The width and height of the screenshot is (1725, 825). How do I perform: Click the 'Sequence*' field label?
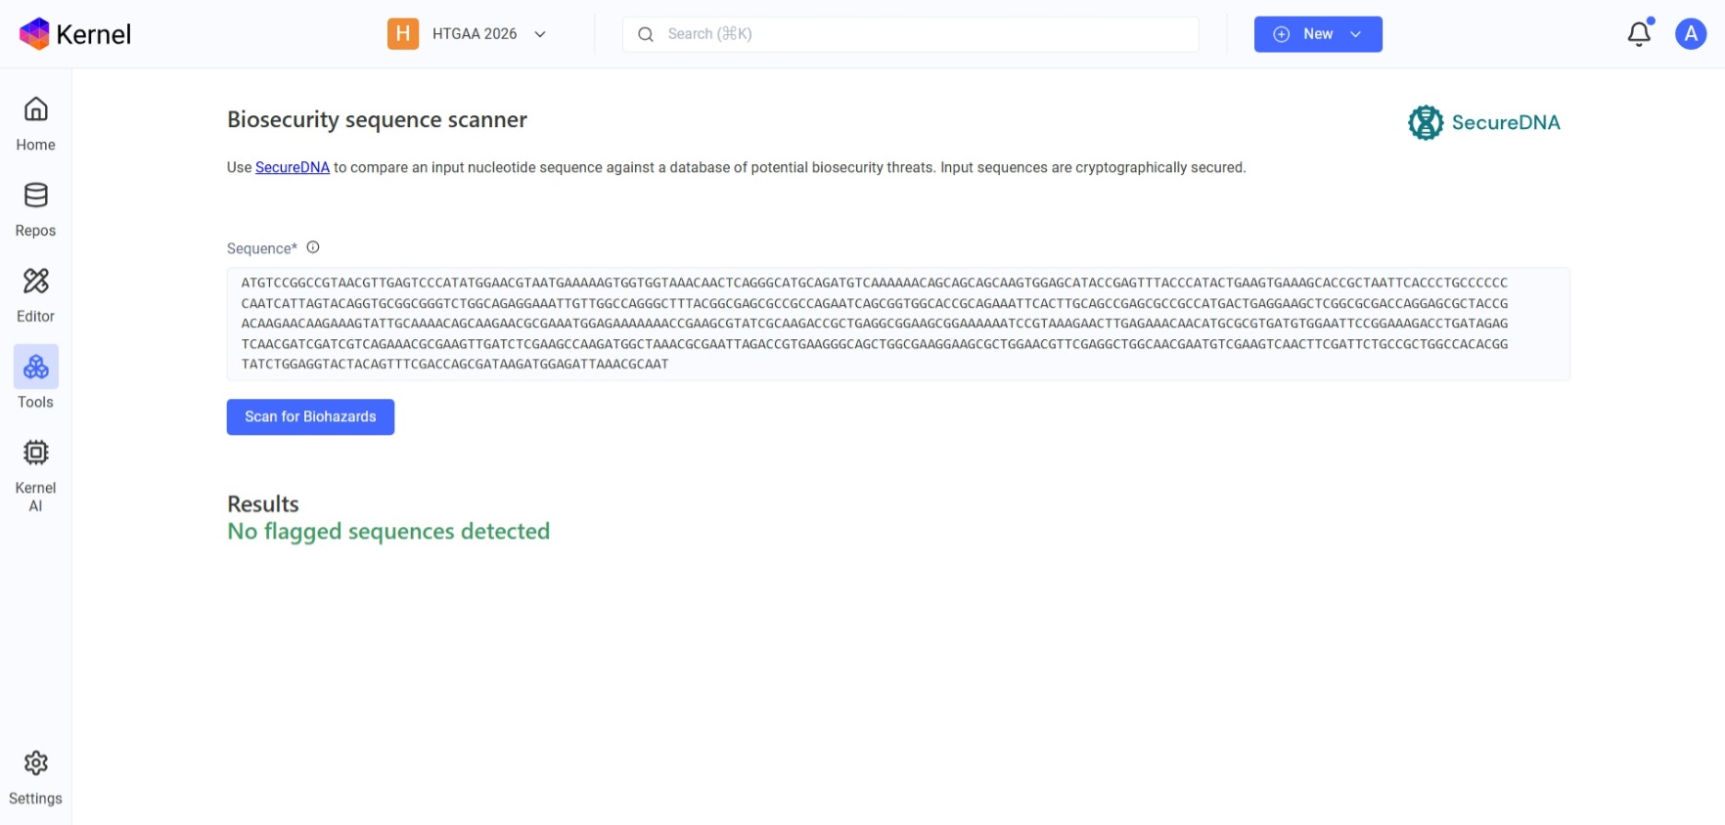pyautogui.click(x=262, y=248)
